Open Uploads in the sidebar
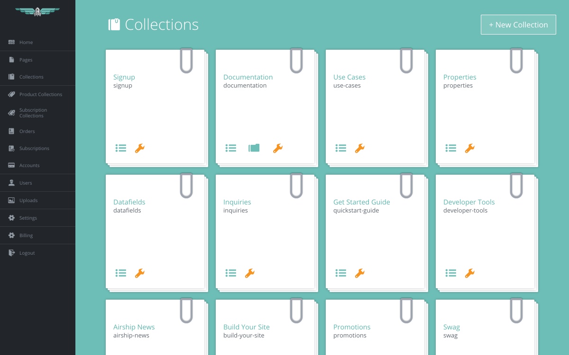Screen dimensions: 569x355 pyautogui.click(x=37, y=200)
